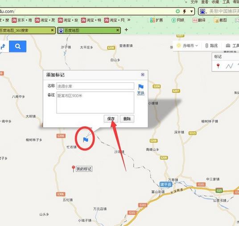Image resolution: width=239 pixels, height=226 pixels.
Task: Focus the 名称 input field
Action: 95,86
